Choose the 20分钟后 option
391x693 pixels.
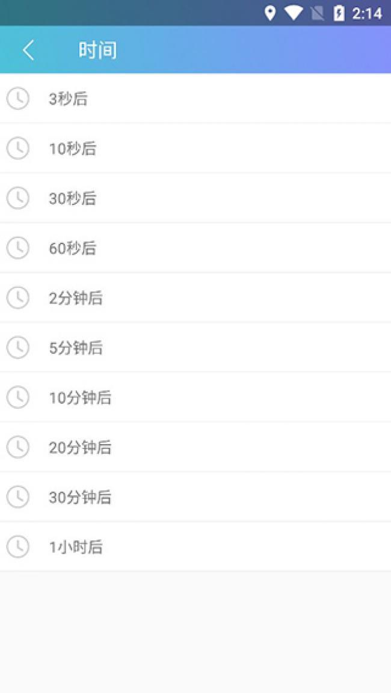80,447
